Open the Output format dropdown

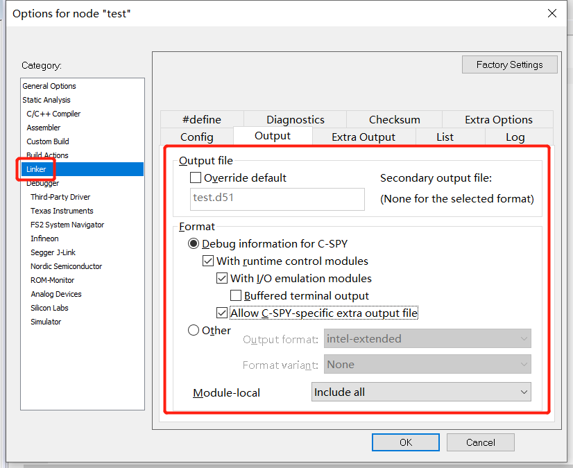pos(427,338)
